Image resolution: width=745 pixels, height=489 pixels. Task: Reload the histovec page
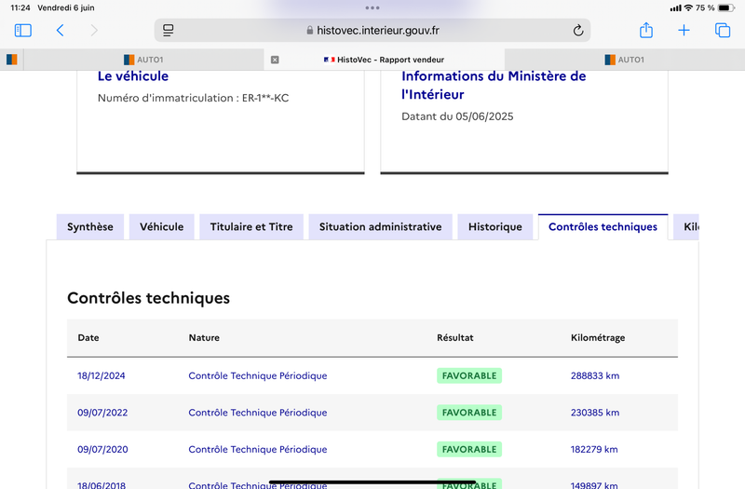coord(577,31)
